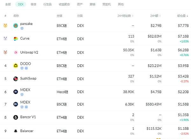Switch to the 全部 (All) tab
This screenshot has height=139, width=191.
(8, 4)
